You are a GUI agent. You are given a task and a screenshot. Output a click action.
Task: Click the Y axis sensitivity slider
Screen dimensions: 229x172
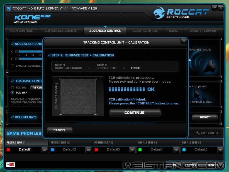(x=29, y=59)
